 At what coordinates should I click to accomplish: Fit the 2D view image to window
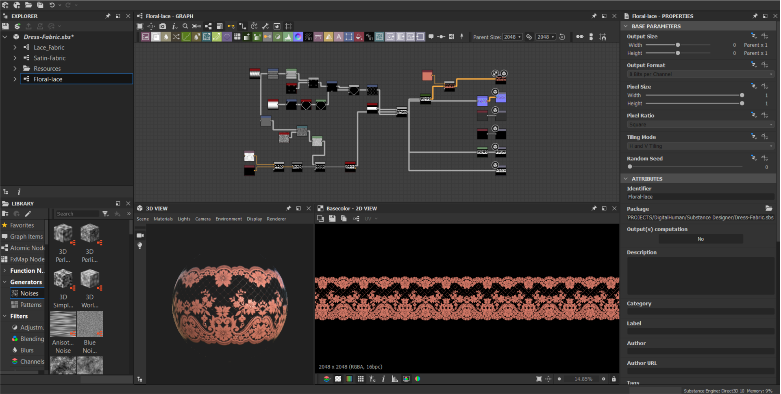point(539,379)
